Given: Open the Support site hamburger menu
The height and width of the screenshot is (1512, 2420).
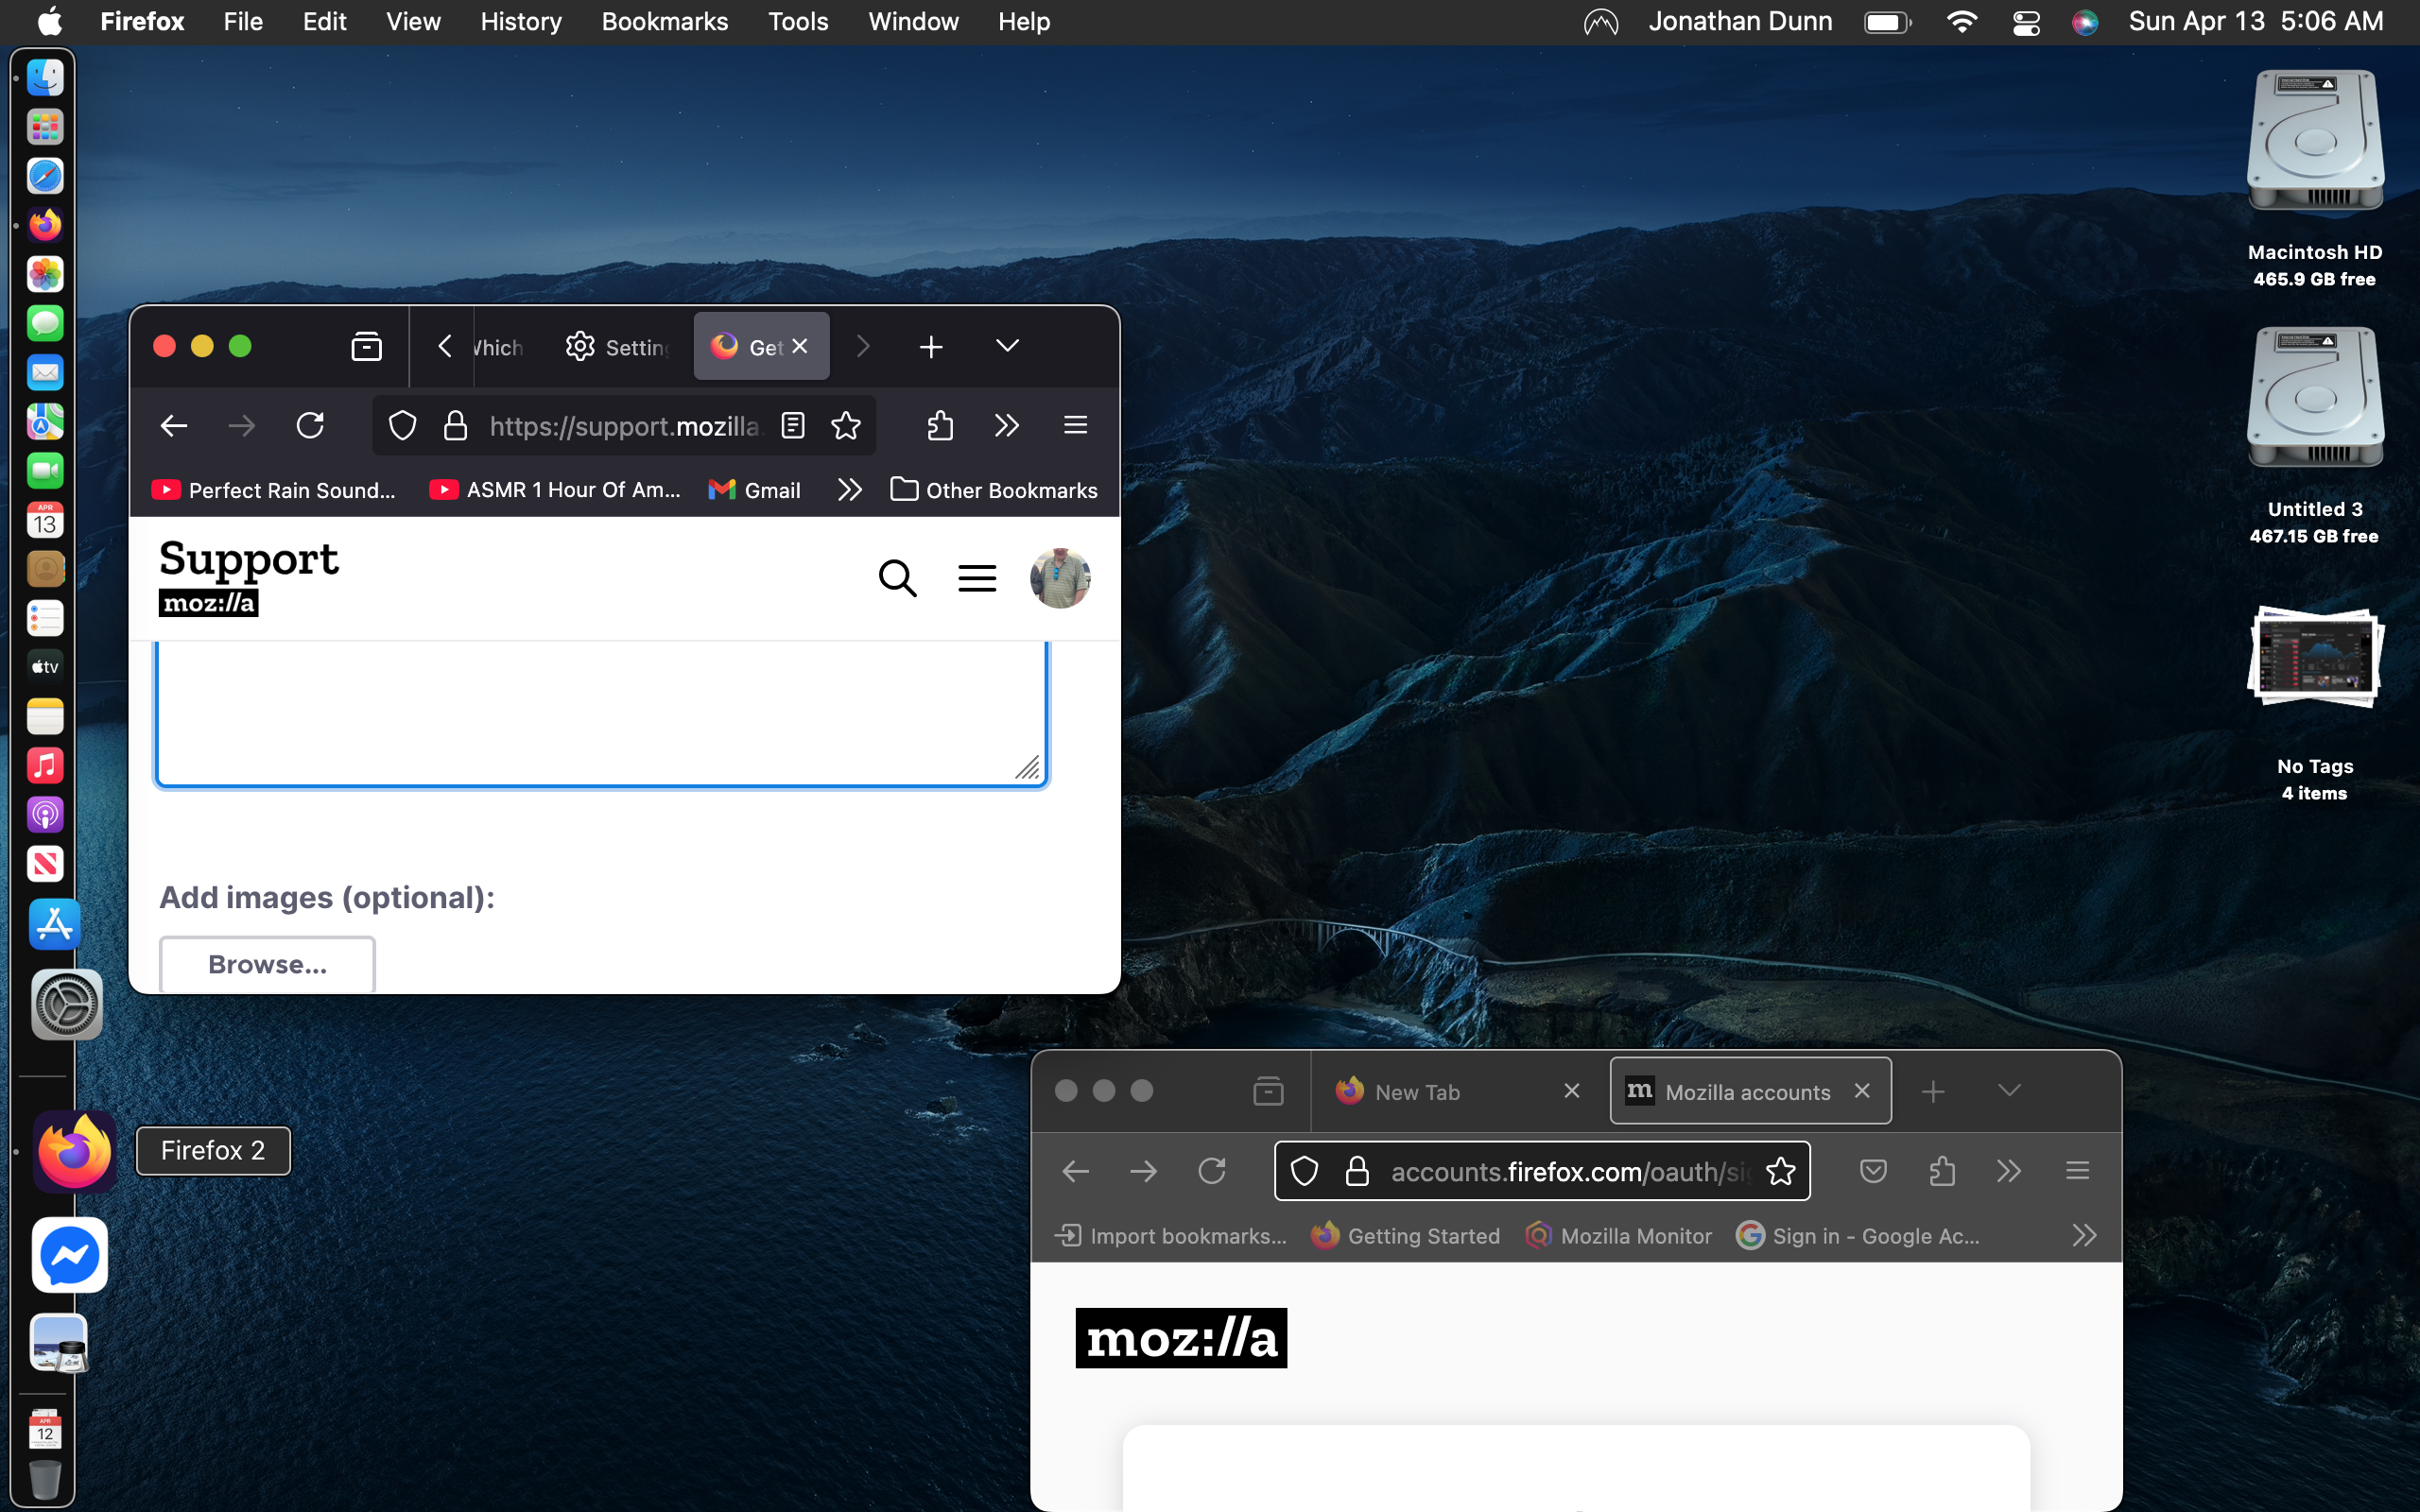Looking at the screenshot, I should click(x=977, y=578).
